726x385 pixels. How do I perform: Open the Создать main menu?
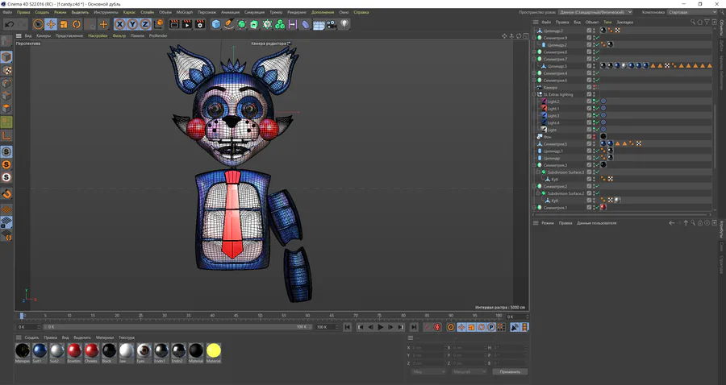(x=42, y=12)
